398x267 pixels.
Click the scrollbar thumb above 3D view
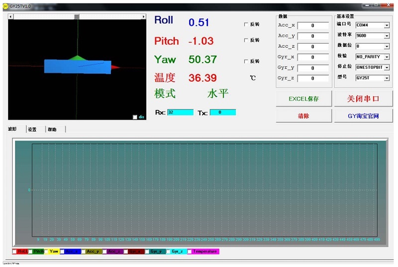point(77,16)
